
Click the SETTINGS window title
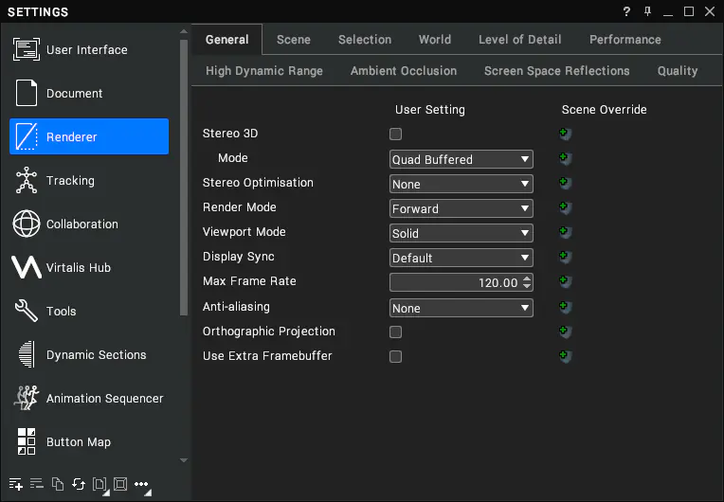38,12
